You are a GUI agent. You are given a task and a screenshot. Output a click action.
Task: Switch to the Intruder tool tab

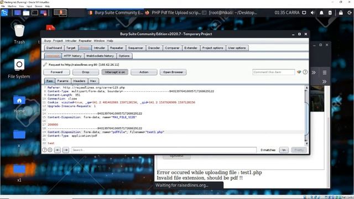[x=100, y=48]
